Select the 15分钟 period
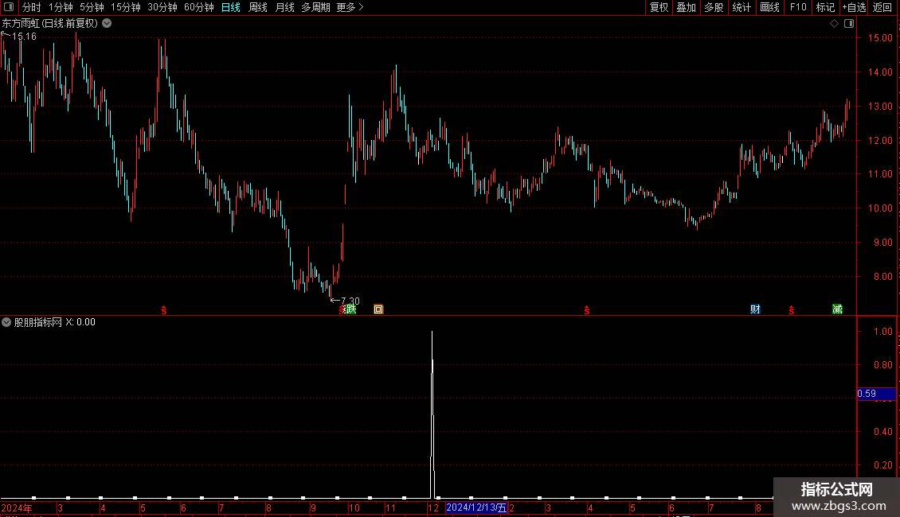The width and height of the screenshot is (900, 517). (x=126, y=7)
